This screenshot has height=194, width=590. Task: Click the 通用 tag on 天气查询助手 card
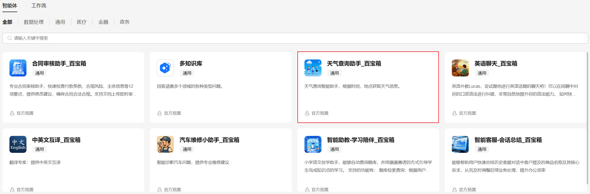334,73
